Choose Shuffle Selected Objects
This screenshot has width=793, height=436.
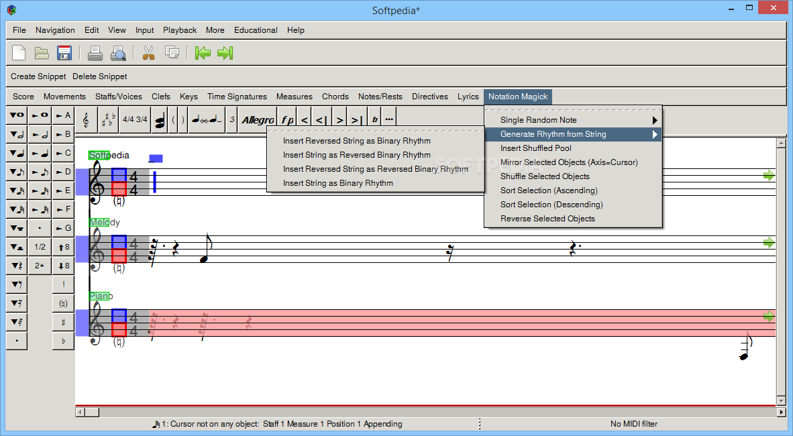click(x=573, y=176)
